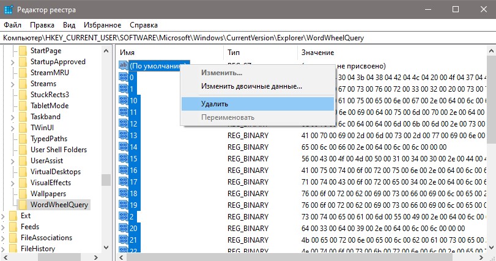Click the string icon of the default value
This screenshot has height=261, width=496.
coord(123,65)
